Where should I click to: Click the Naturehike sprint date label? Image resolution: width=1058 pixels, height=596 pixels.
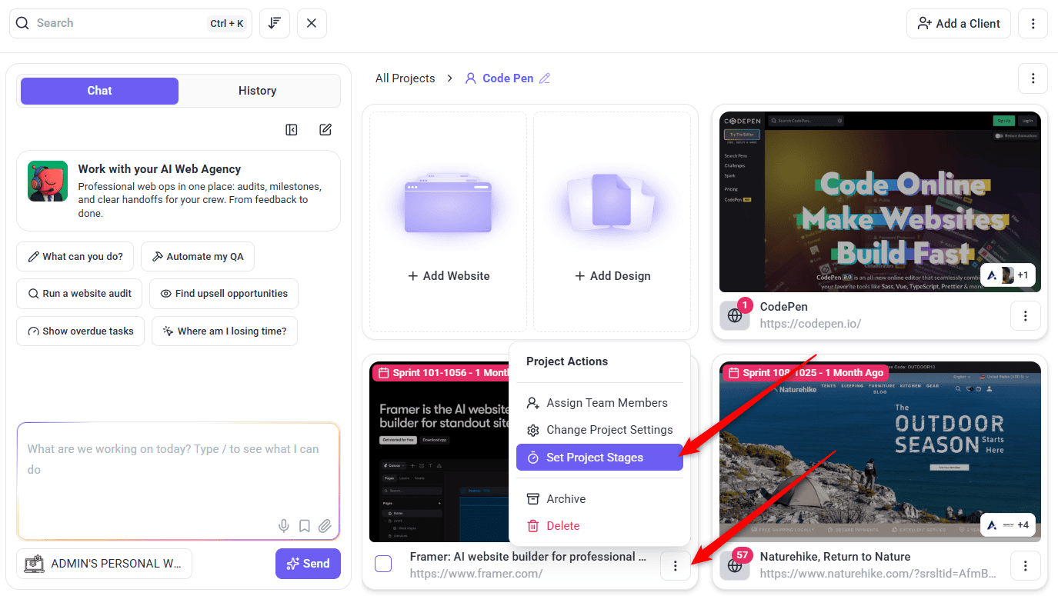coord(804,373)
